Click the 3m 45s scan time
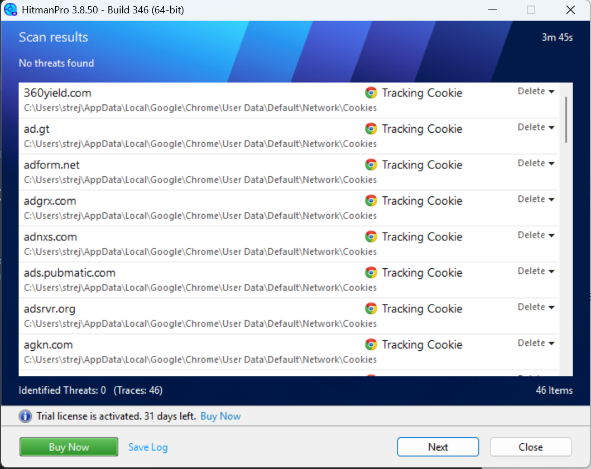 tap(557, 37)
